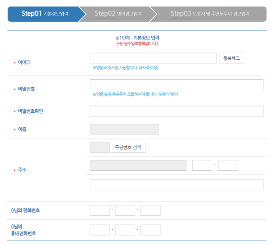
Task: Click the 주소 label
Action: (x=22, y=170)
